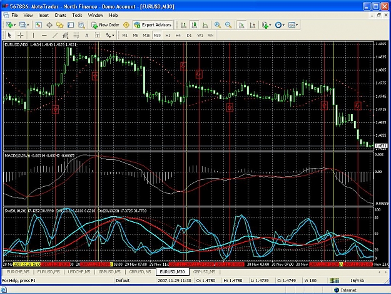The width and height of the screenshot is (391, 294).
Task: Switch to the USDCHF,M5 chart tab
Action: [79, 272]
